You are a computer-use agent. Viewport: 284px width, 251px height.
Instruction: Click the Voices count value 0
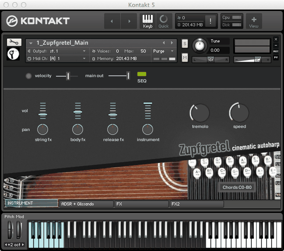(x=117, y=51)
